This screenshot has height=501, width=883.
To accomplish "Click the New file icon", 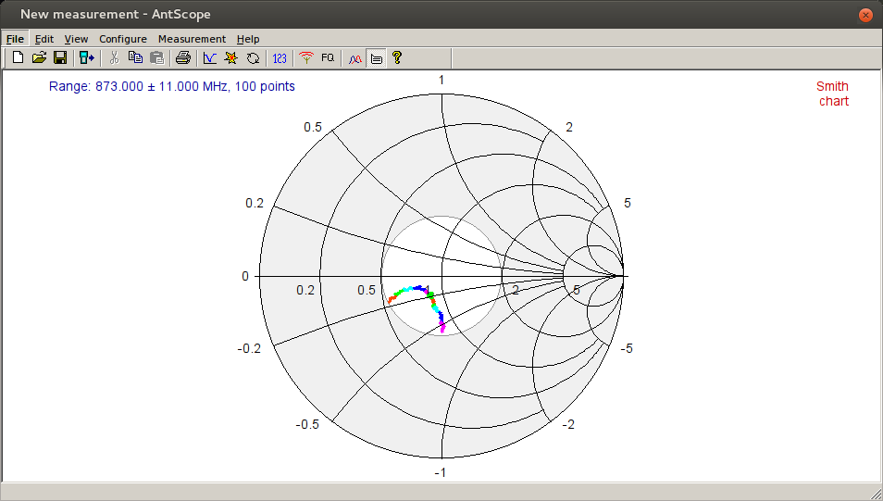I will (x=18, y=57).
